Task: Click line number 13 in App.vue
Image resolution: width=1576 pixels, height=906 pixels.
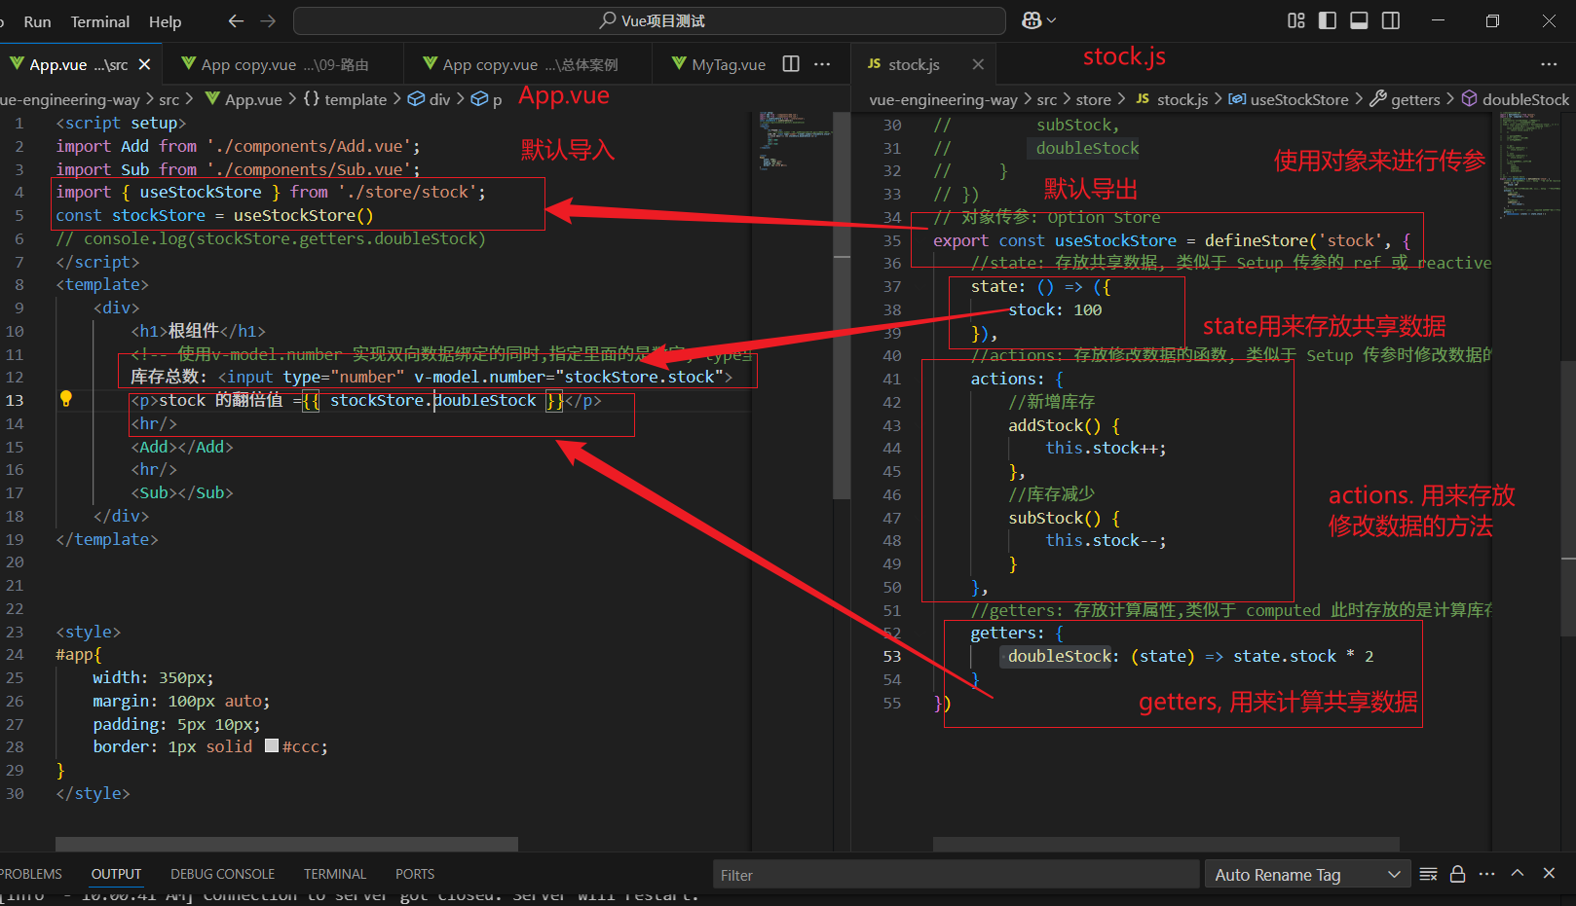Action: pos(15,400)
